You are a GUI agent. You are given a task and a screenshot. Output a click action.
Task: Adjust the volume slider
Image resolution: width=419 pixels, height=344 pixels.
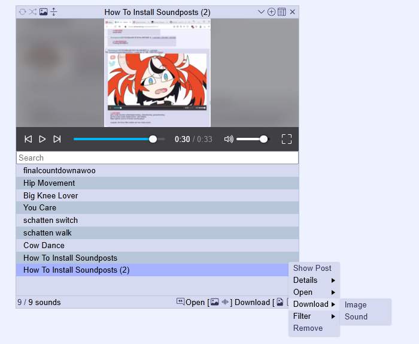[x=253, y=139]
